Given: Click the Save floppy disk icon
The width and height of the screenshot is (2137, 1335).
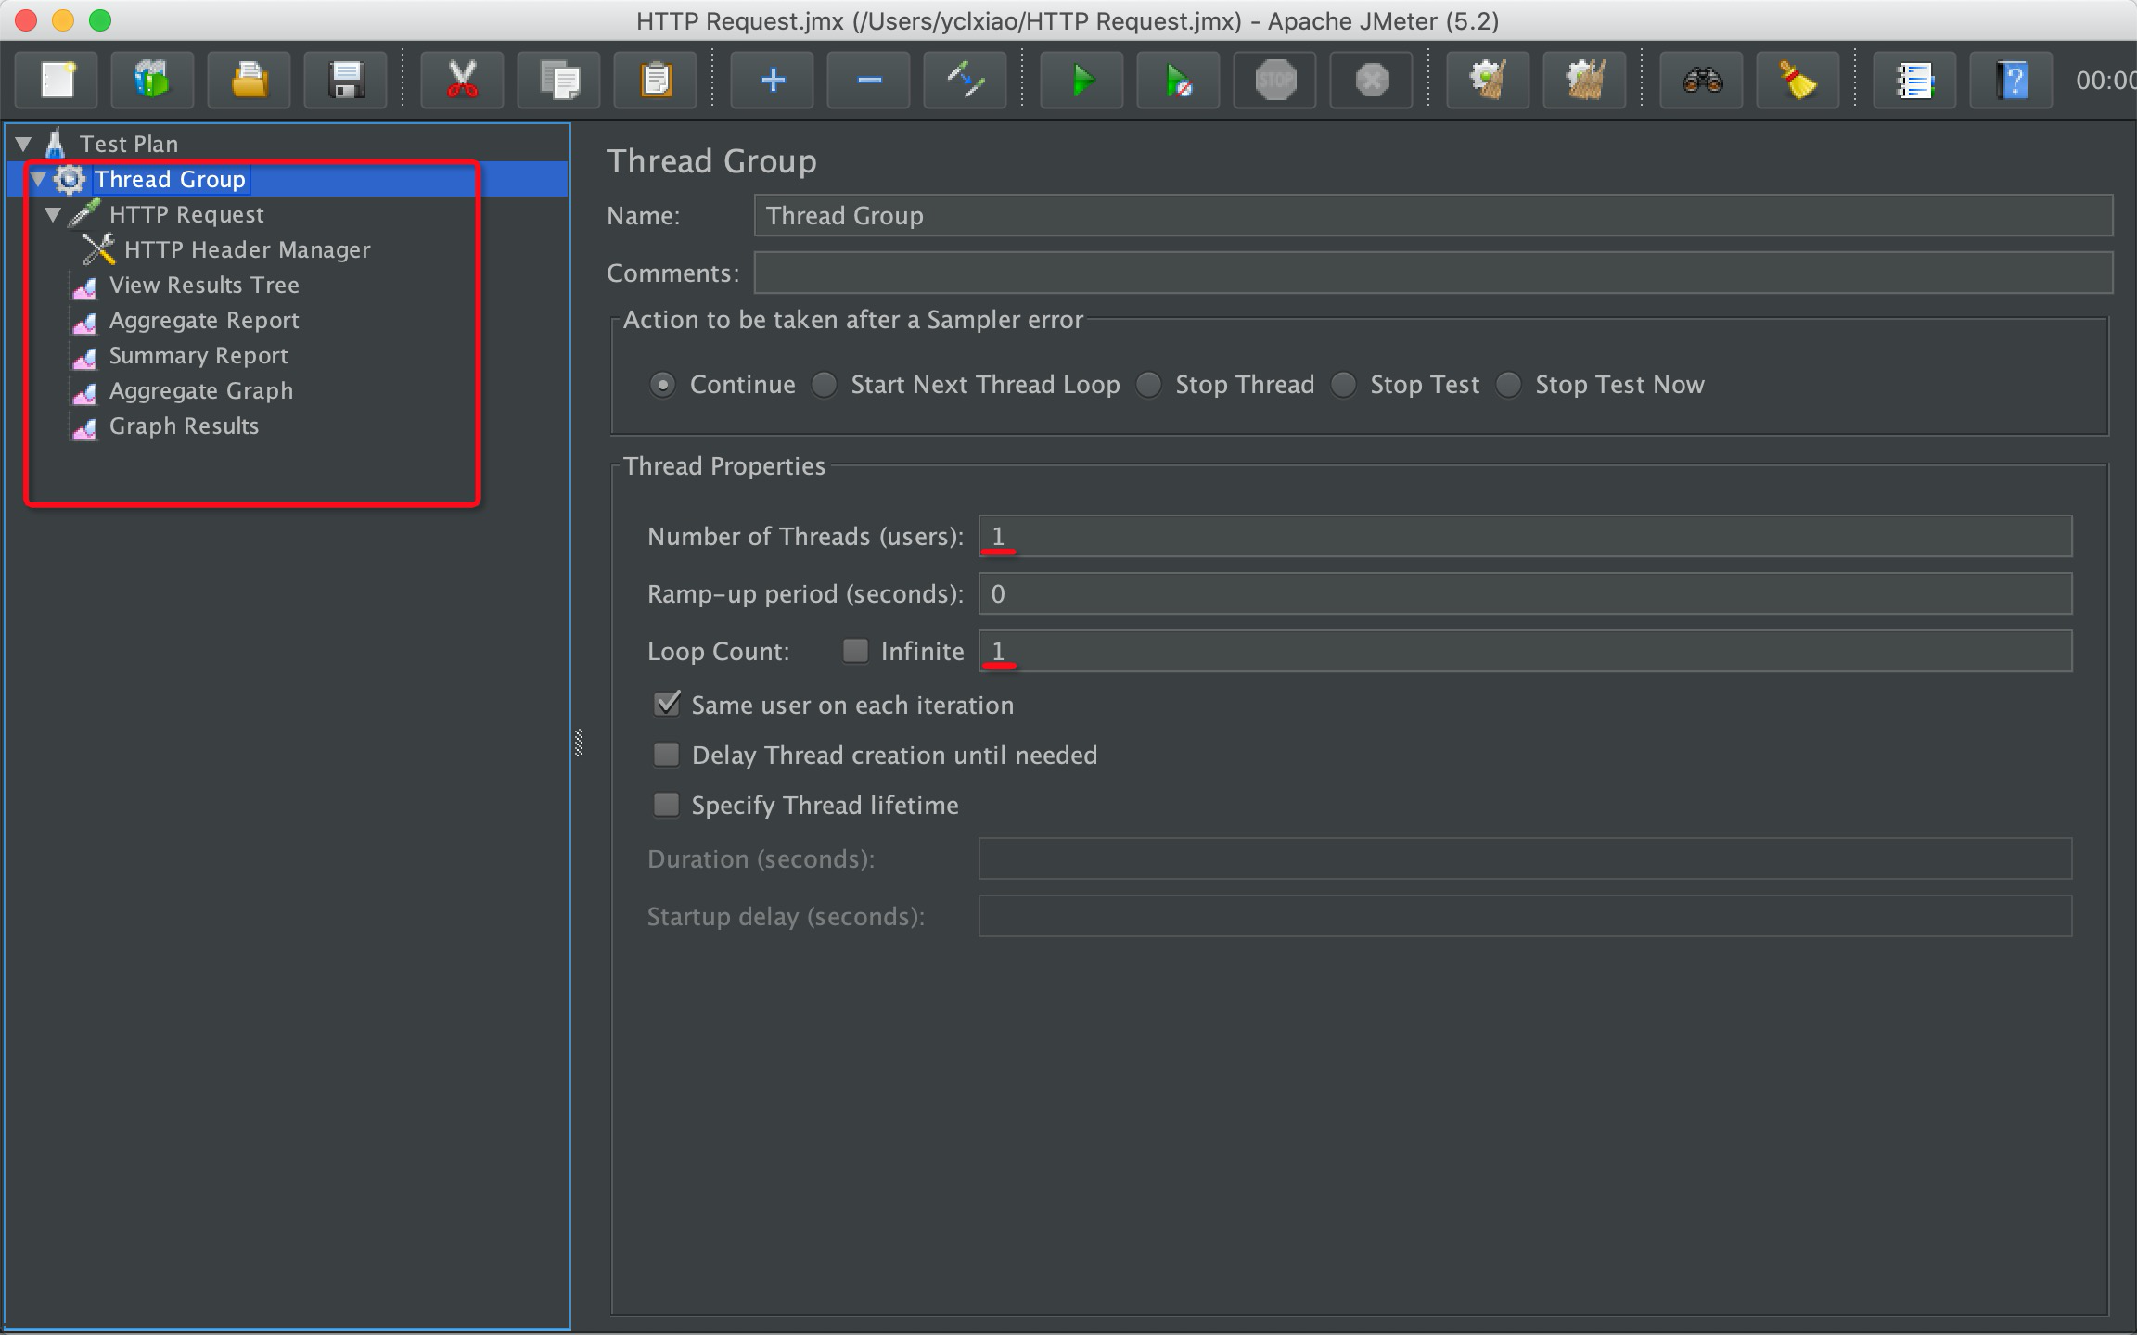Looking at the screenshot, I should tap(346, 81).
